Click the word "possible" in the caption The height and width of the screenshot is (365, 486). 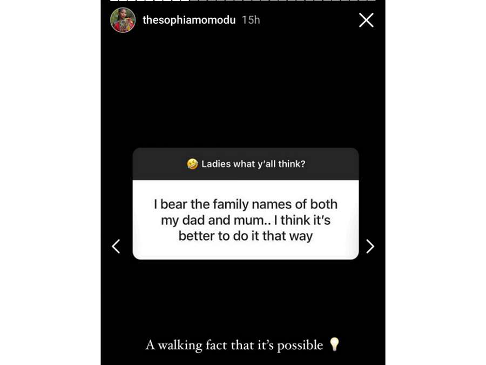[x=300, y=344]
